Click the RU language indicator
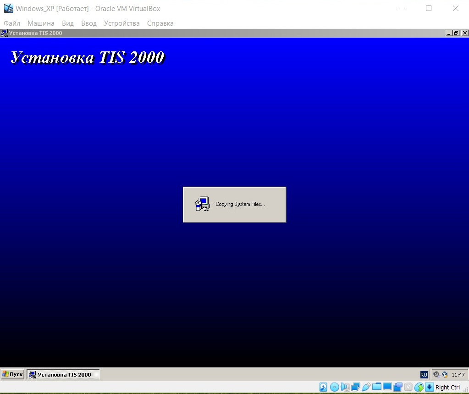The width and height of the screenshot is (469, 394). tap(424, 375)
